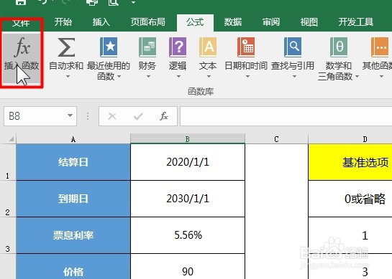This screenshot has height=279, width=392.
Task: Open the AutoSum sigma button
Action: click(66, 47)
